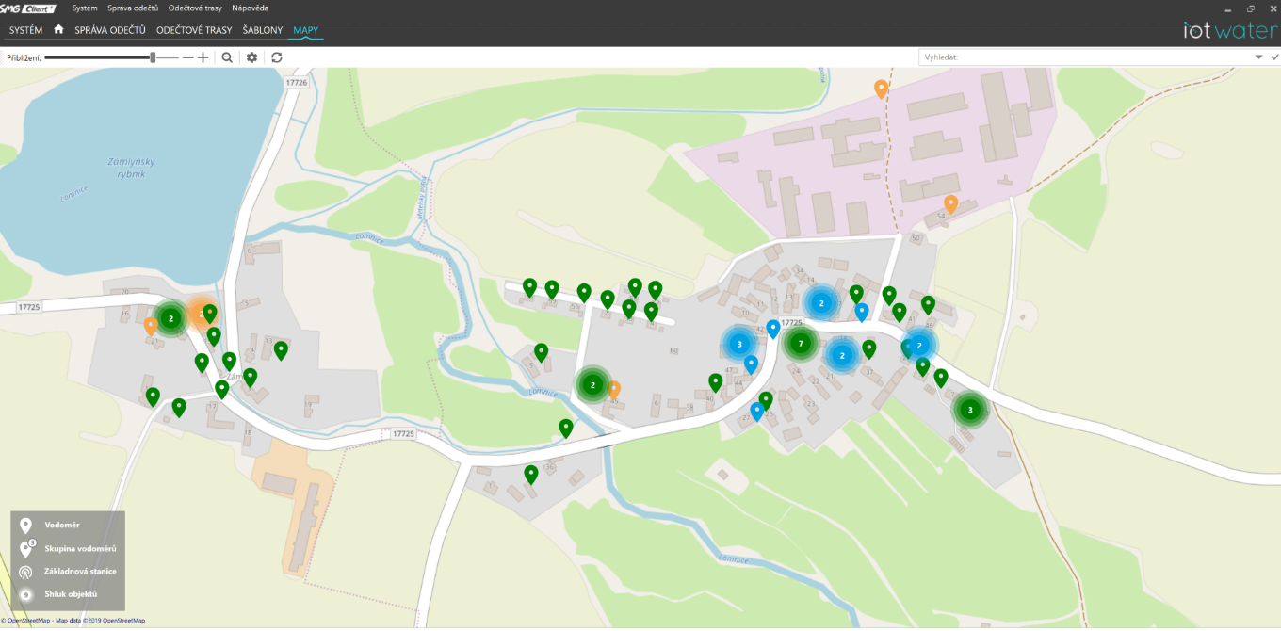Viewport: 1281px width, 631px height.
Task: Go to the SPRÁVA ODEČTŮ tab
Action: (110, 30)
